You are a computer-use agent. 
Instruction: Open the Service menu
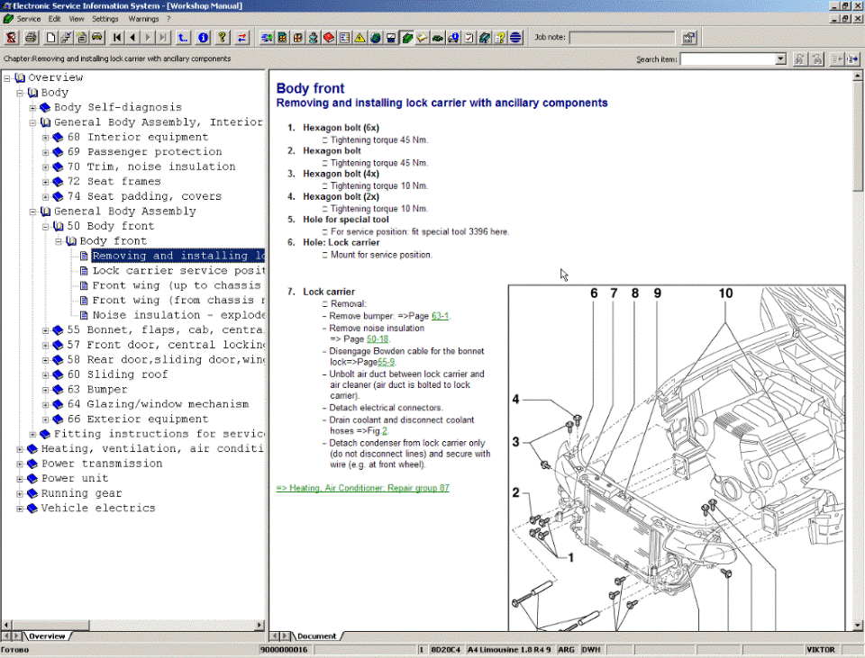[x=29, y=19]
